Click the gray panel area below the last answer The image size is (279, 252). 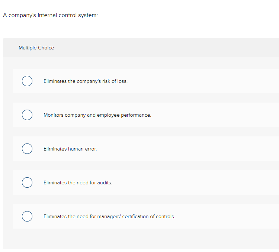pos(141,239)
